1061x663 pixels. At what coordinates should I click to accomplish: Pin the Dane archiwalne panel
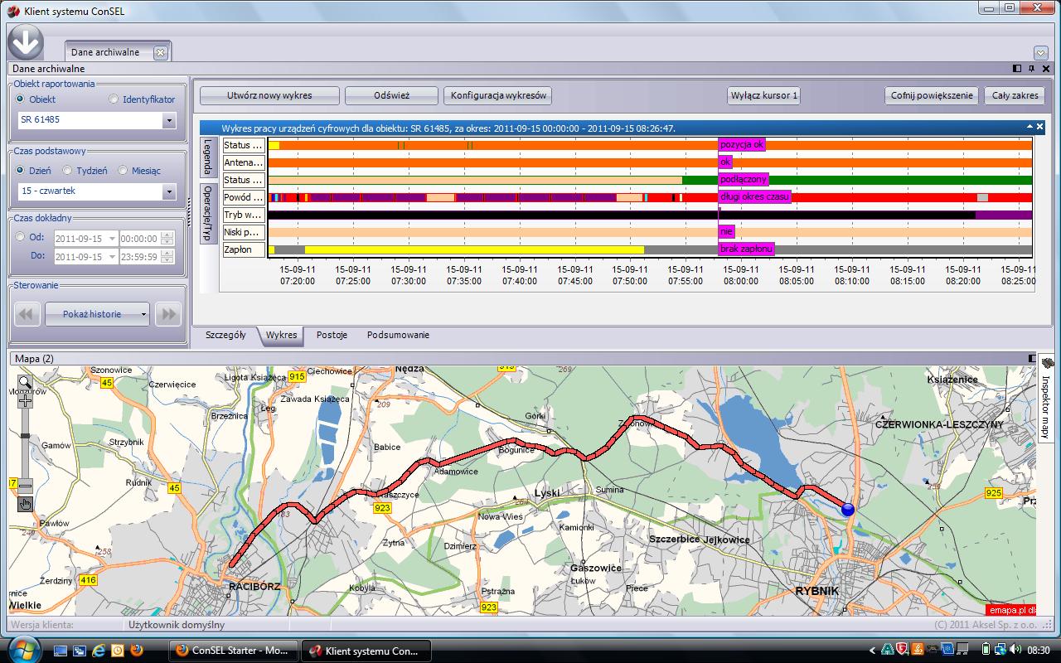coord(1031,69)
